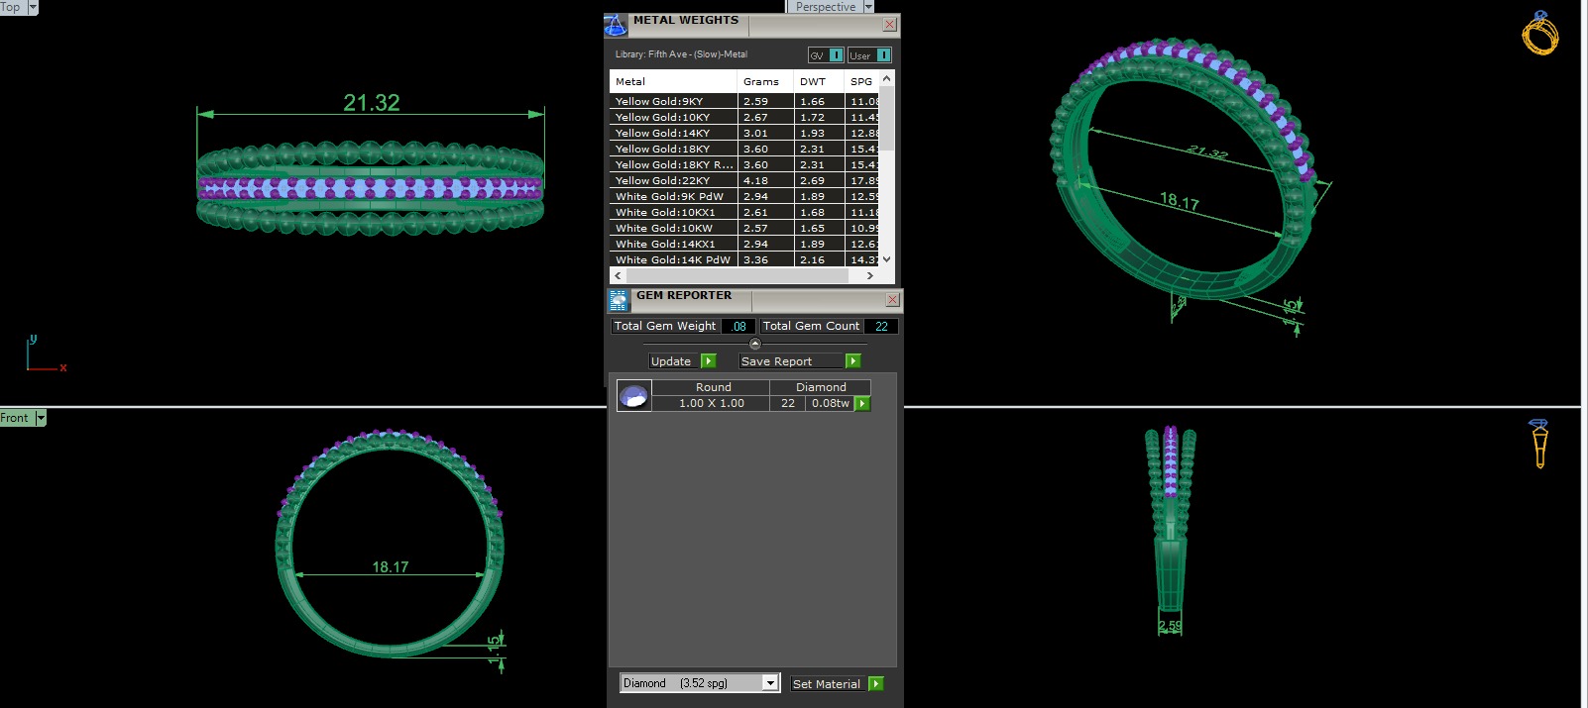Toggle the GV switch in Metal Weights

[826, 55]
